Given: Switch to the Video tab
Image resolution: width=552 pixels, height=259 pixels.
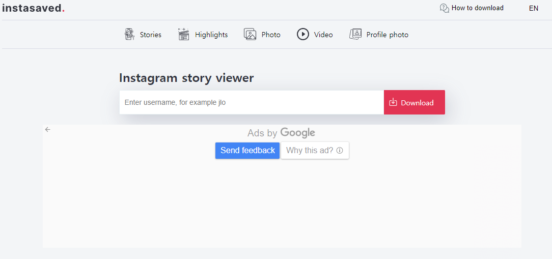Looking at the screenshot, I should pos(323,35).
